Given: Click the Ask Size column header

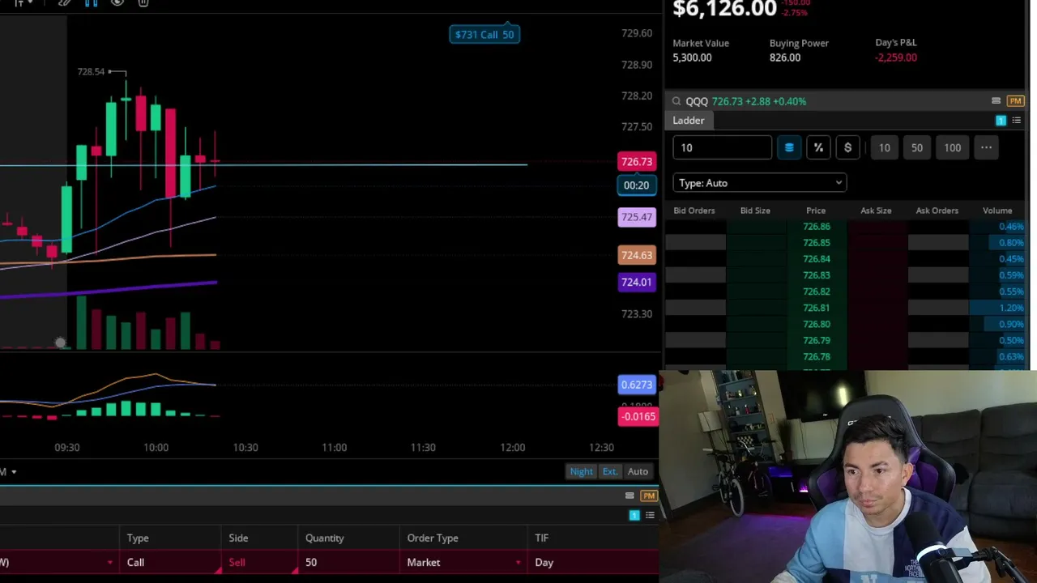Looking at the screenshot, I should (x=876, y=211).
